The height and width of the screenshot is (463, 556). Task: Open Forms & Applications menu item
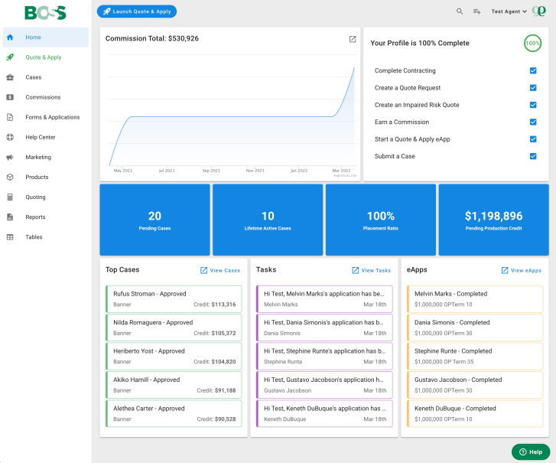tap(45, 117)
